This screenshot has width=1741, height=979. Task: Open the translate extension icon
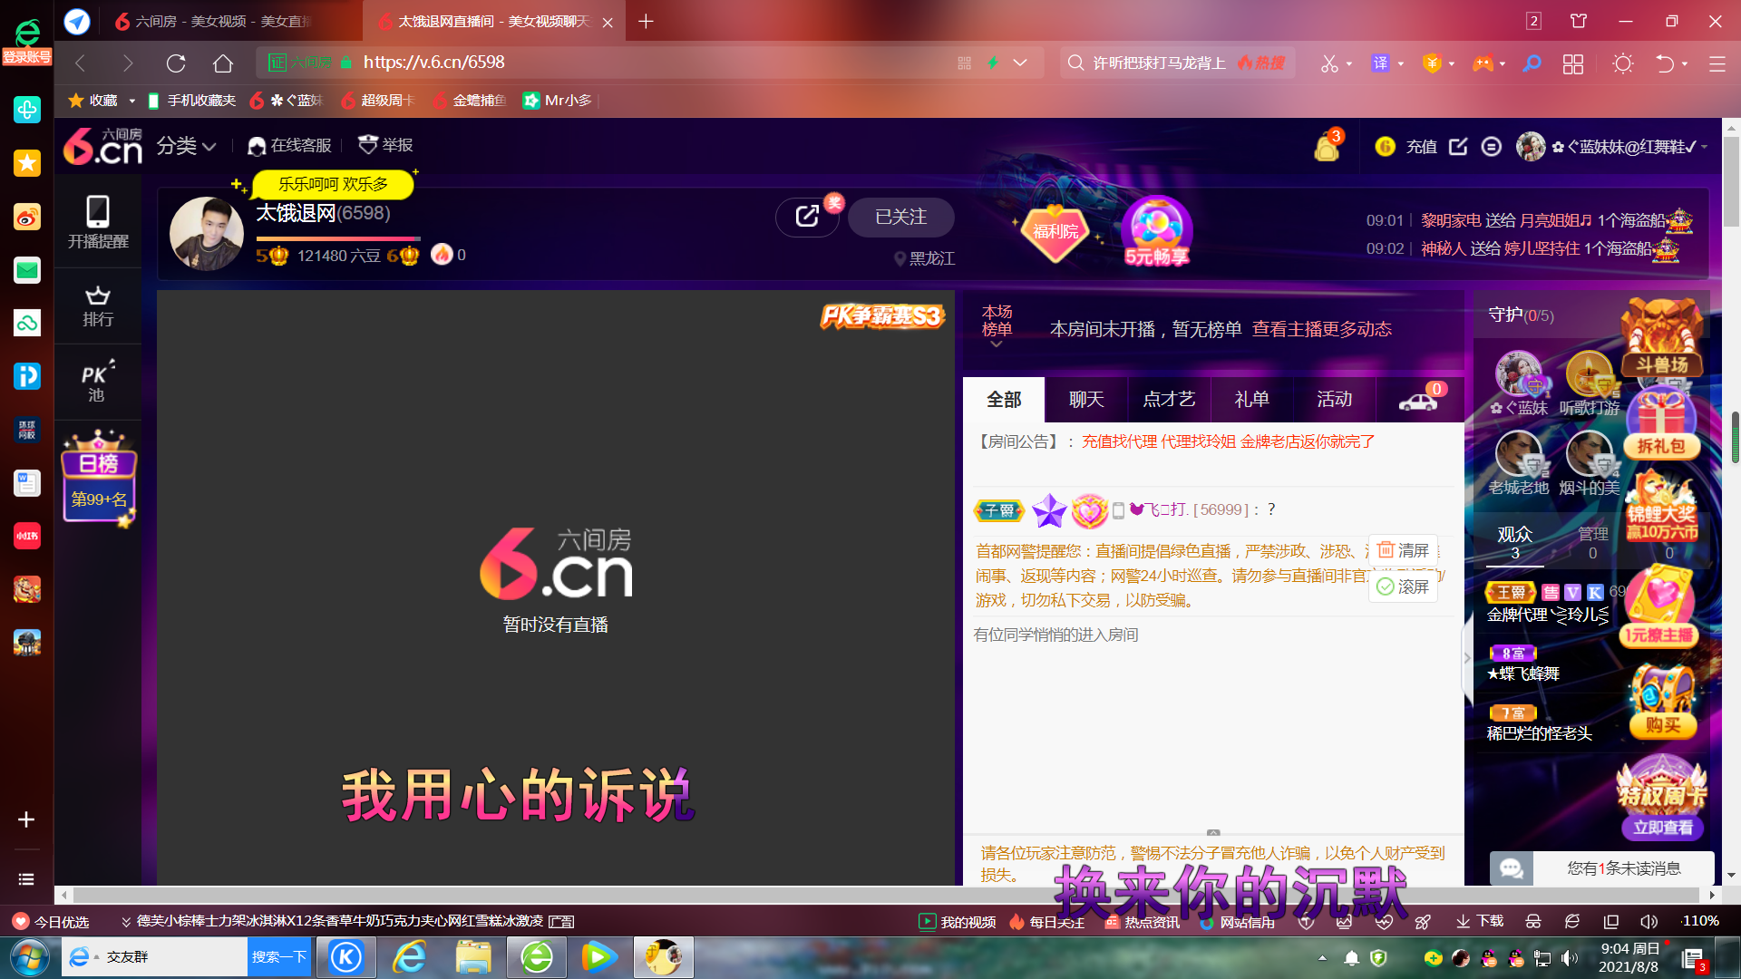(1380, 63)
